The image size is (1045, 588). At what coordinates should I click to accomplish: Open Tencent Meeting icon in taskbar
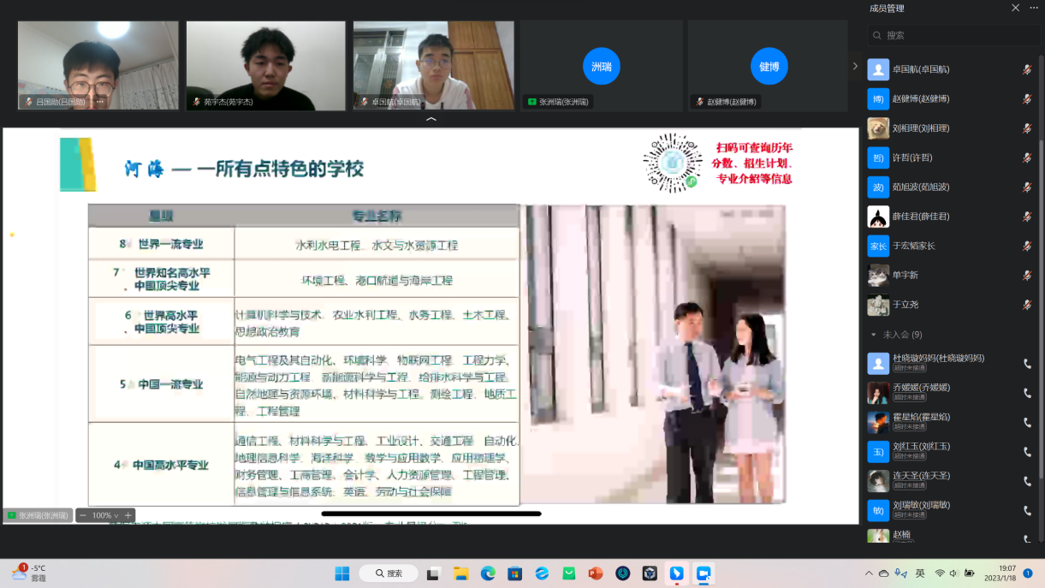coord(704,573)
